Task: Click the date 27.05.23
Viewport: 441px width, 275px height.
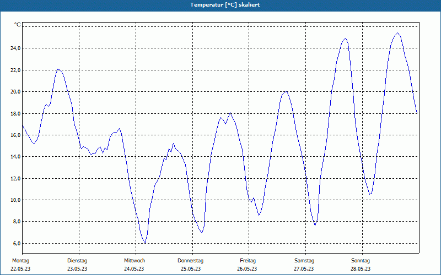Action: click(x=304, y=269)
